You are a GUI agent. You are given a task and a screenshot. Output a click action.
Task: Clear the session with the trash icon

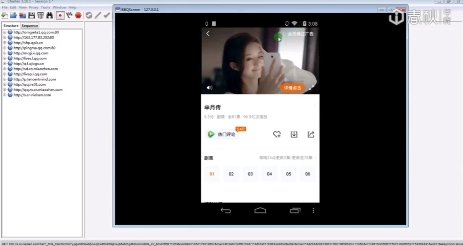(40, 15)
